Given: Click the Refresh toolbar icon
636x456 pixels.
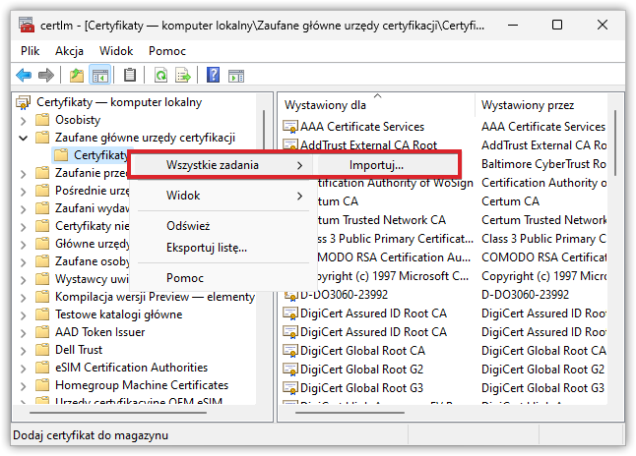Looking at the screenshot, I should tap(161, 76).
